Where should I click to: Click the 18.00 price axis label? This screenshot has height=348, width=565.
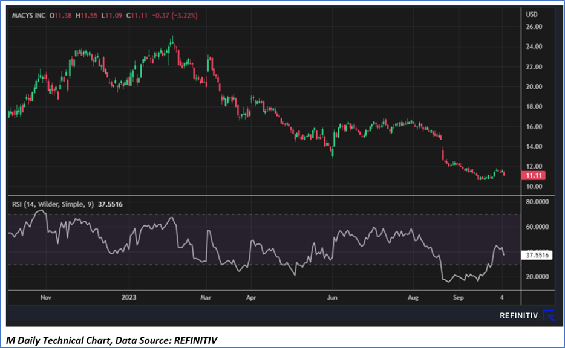(x=534, y=106)
